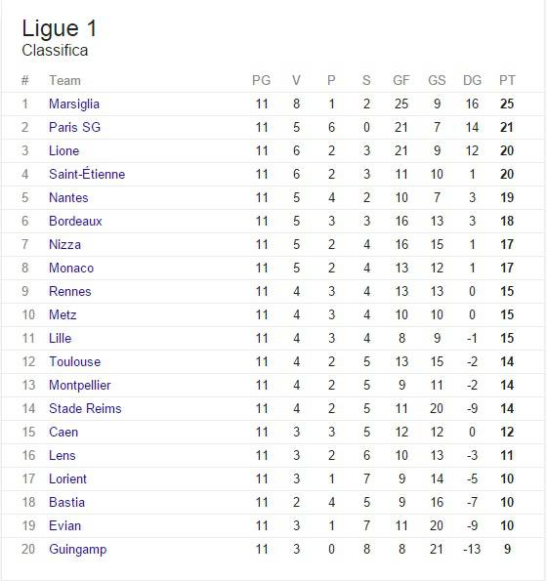Open the Marsiglia team link
This screenshot has height=581, width=547.
(74, 104)
